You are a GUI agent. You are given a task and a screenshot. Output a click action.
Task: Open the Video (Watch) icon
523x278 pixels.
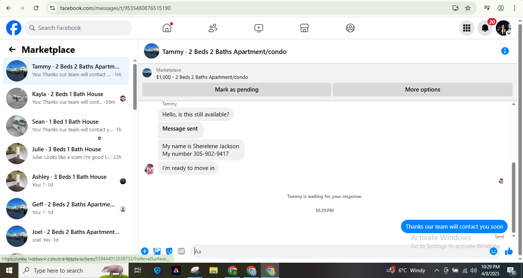(x=259, y=28)
